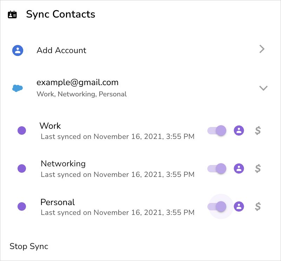The image size is (281, 261).
Task: Click the purple dot beside Work
Action: 22,130
